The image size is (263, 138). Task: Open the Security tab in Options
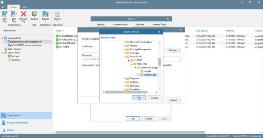(101, 24)
